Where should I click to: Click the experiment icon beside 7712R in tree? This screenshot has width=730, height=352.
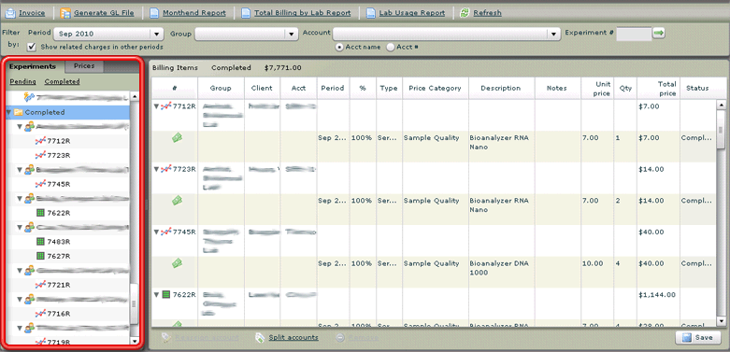(40, 141)
